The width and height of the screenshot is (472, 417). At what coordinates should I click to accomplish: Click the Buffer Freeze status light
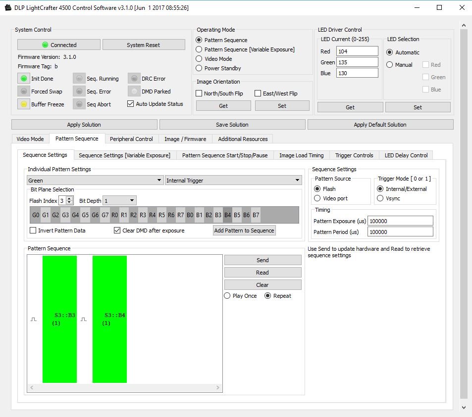coord(23,104)
